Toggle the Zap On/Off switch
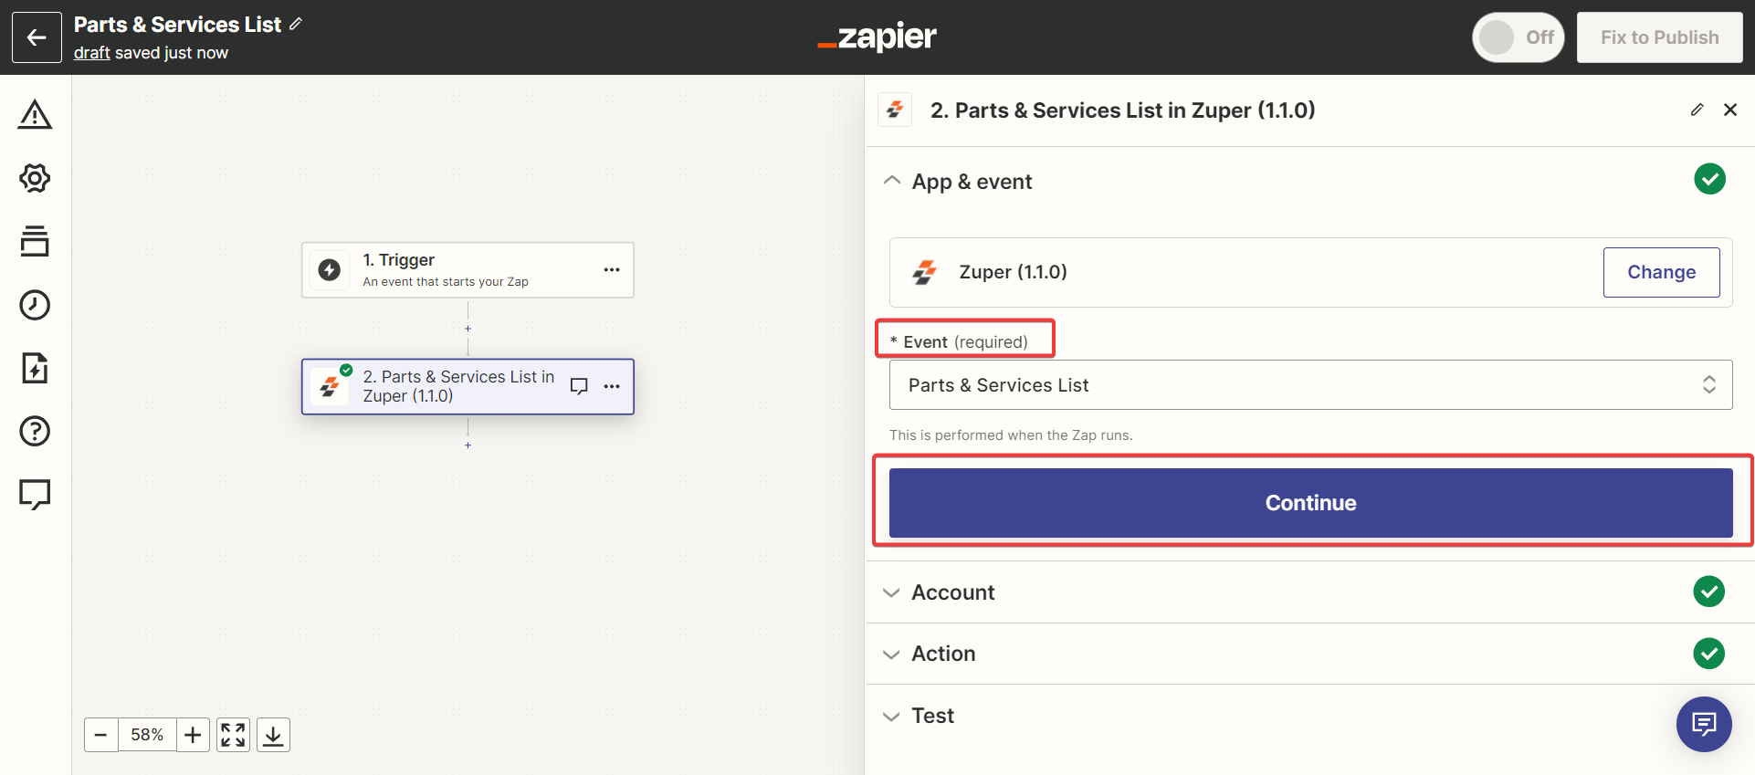The image size is (1755, 775). pyautogui.click(x=1518, y=37)
